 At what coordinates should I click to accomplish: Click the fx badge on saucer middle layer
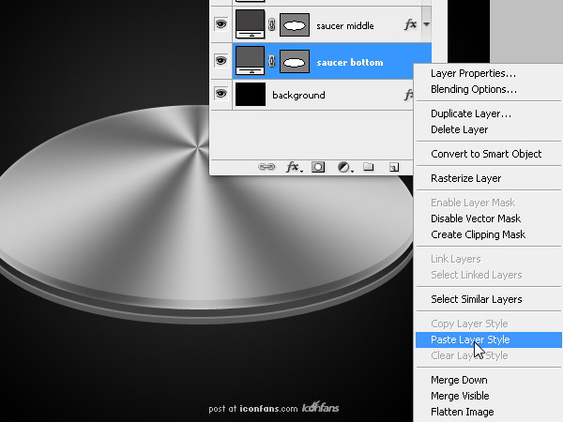pyautogui.click(x=410, y=24)
